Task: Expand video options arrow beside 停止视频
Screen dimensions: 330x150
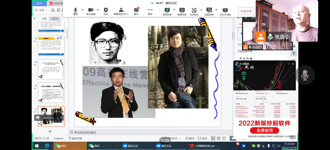Action: 98,10
